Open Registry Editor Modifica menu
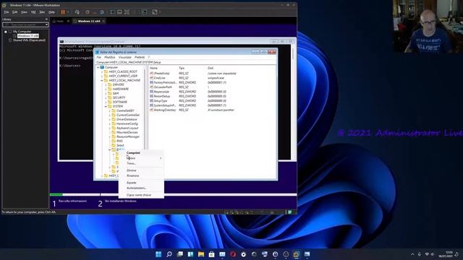The height and width of the screenshot is (260, 463). 109,57
